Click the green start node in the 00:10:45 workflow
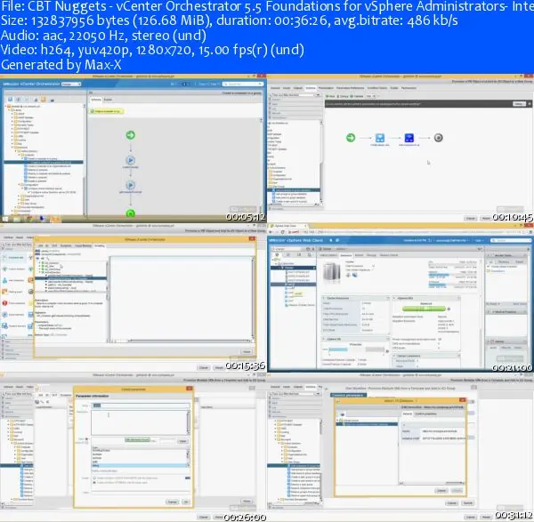534x522 pixels. click(x=351, y=138)
